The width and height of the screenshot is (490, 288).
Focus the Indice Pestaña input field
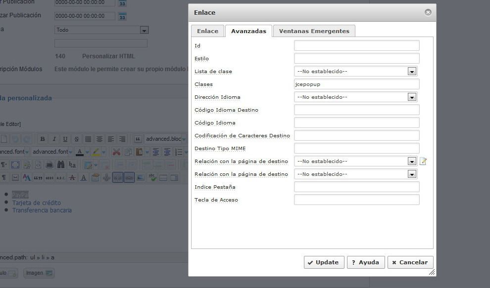(356, 187)
